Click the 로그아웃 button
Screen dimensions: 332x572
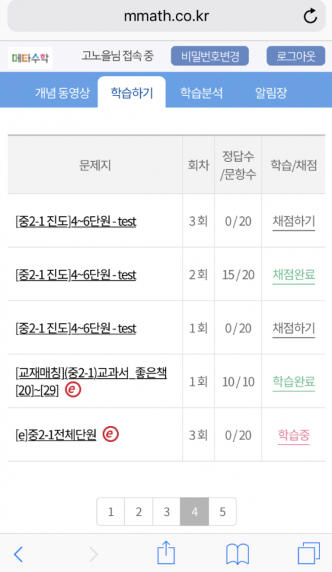point(296,56)
